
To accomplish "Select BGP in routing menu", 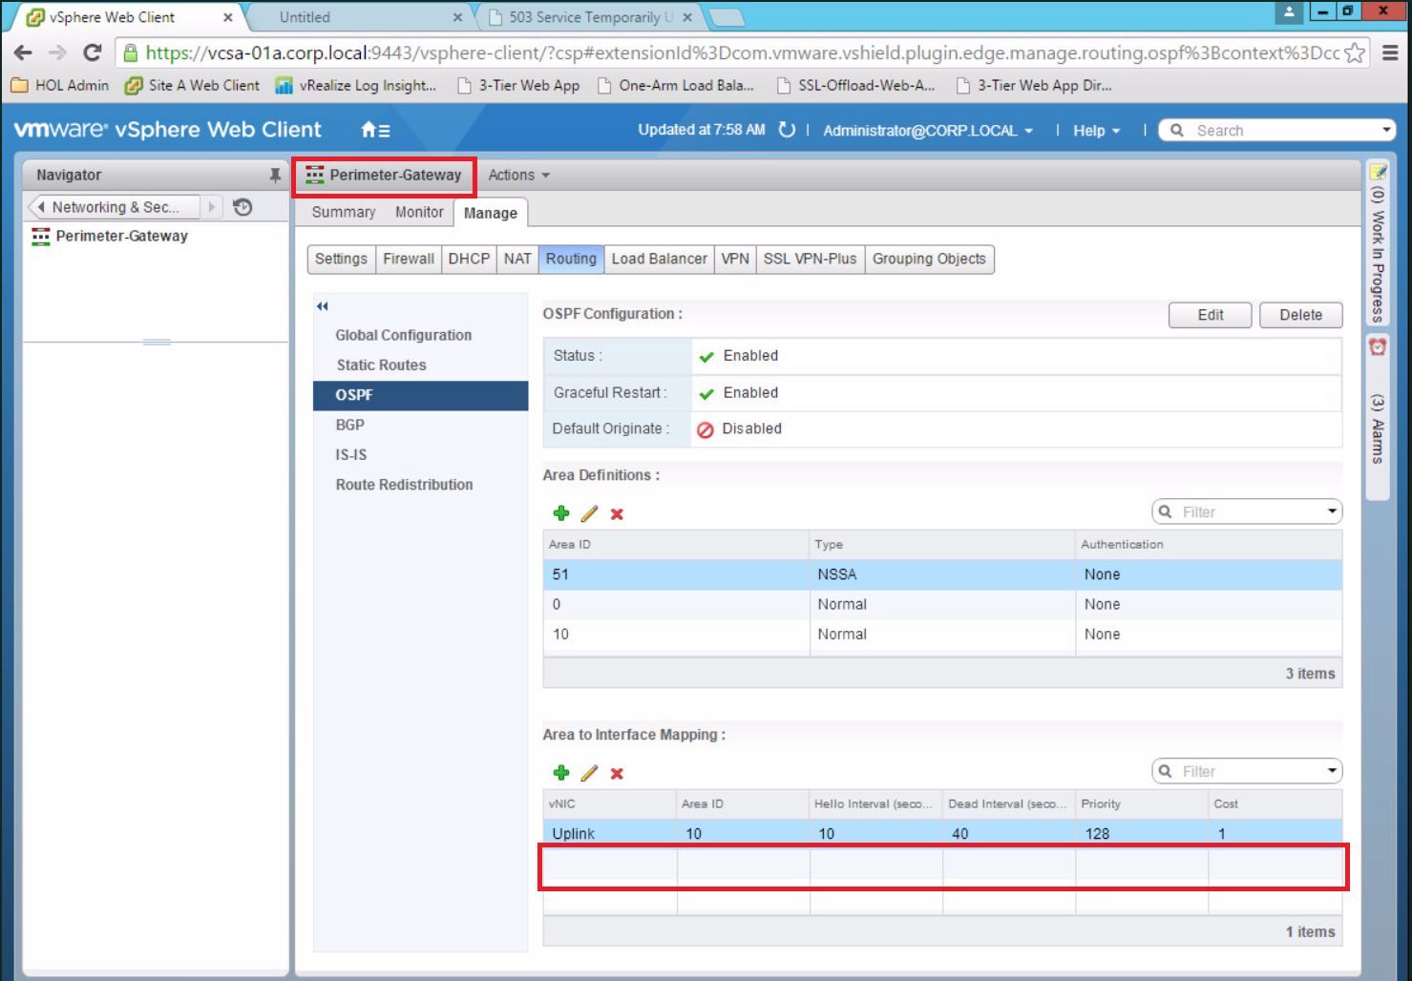I will click(420, 425).
